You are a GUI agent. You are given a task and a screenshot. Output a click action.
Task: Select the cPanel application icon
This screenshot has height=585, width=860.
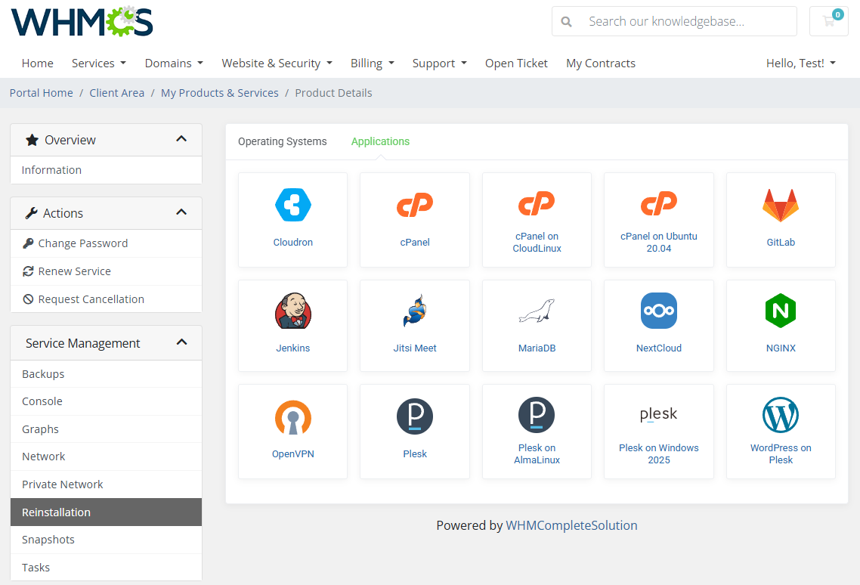click(x=414, y=204)
